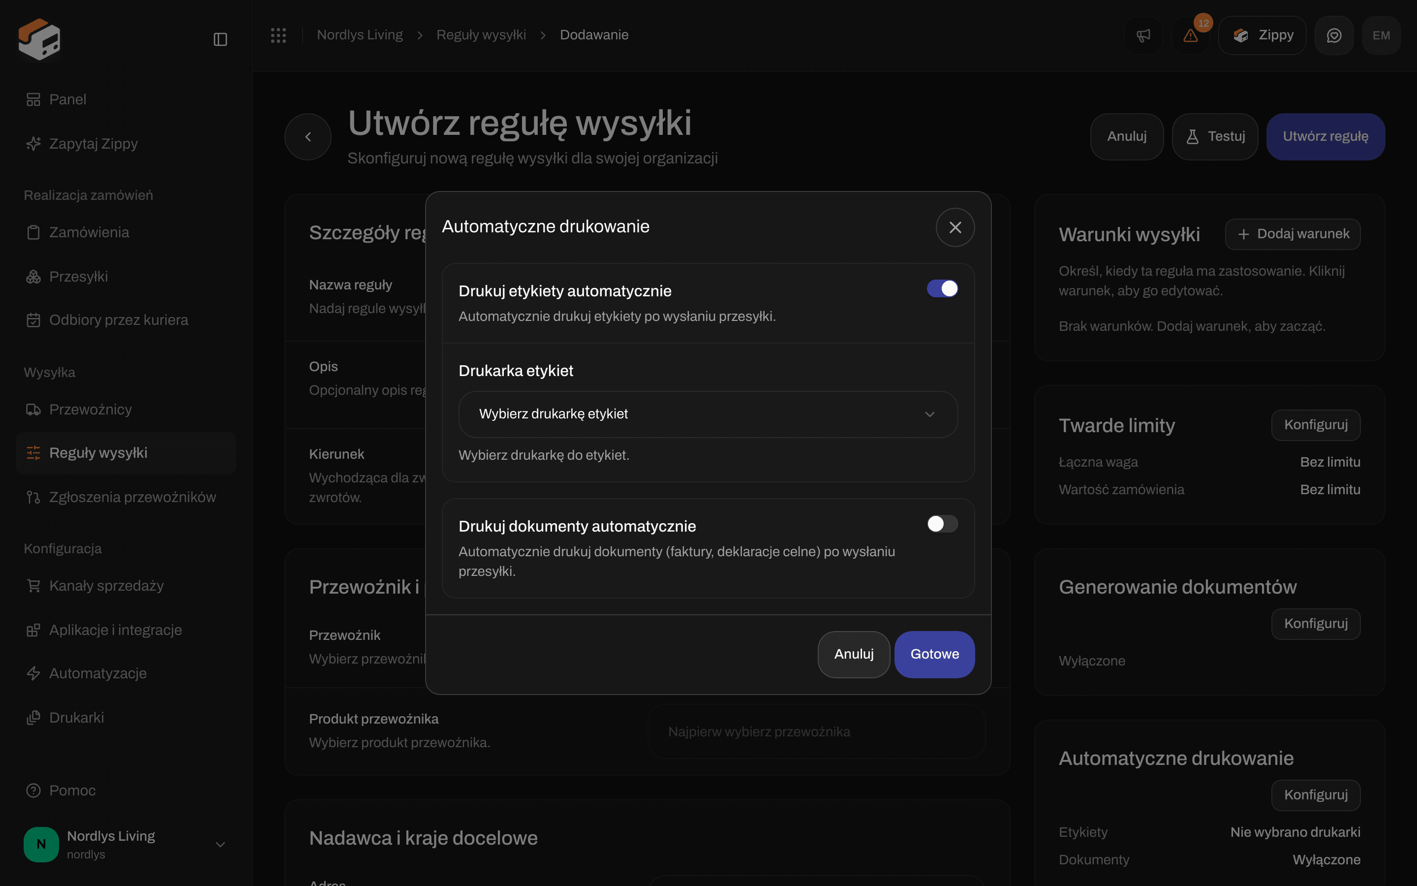Open Panel in the sidebar

[x=126, y=99]
